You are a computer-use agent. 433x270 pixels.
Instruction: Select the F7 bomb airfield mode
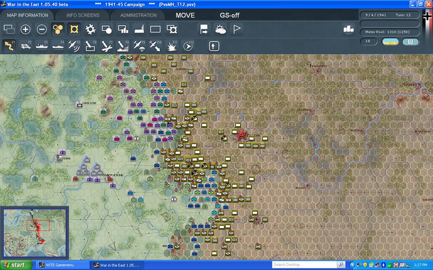(107, 46)
